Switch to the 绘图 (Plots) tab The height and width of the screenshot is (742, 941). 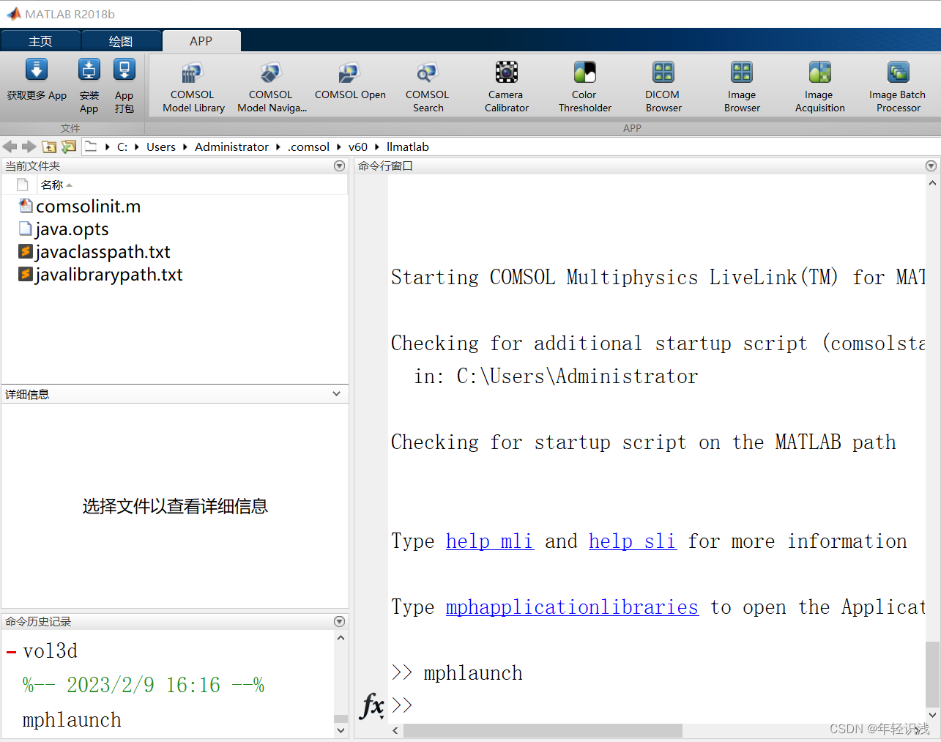tap(121, 41)
